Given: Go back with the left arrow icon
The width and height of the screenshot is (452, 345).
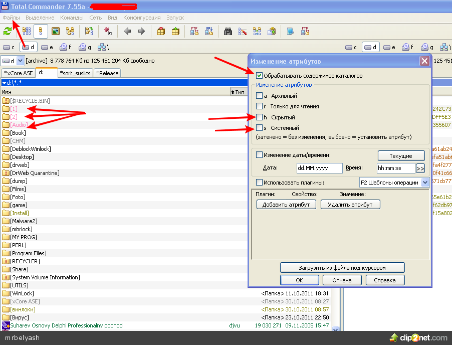Looking at the screenshot, I should [127, 31].
